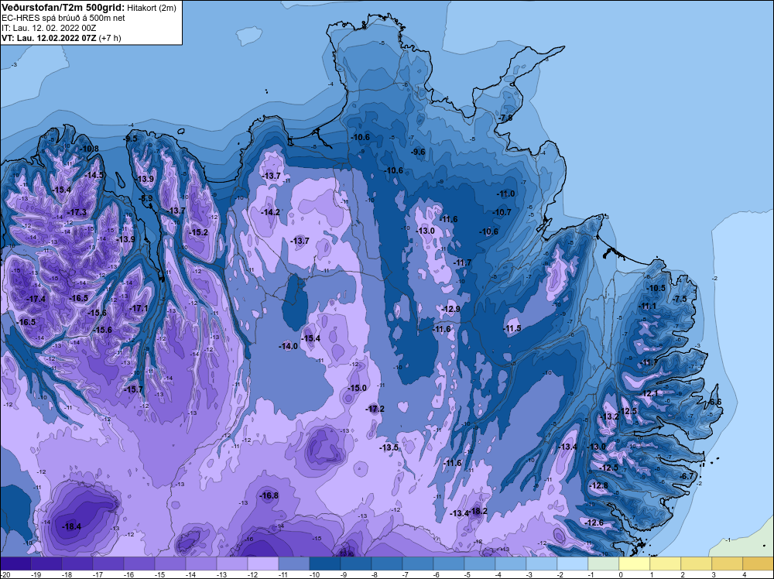Select the -17.2 temperature label
The image size is (774, 579).
pyautogui.click(x=375, y=409)
